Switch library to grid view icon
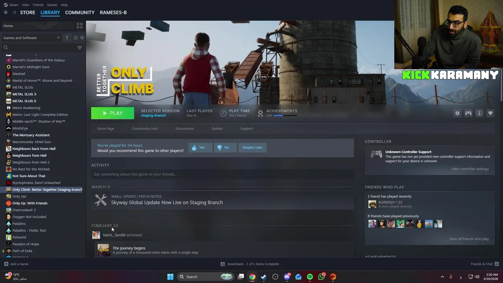 80,26
